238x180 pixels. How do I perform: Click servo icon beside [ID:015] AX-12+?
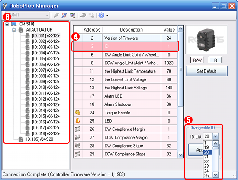click(27, 116)
